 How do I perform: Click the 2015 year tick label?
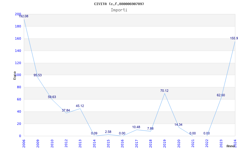[108, 144]
